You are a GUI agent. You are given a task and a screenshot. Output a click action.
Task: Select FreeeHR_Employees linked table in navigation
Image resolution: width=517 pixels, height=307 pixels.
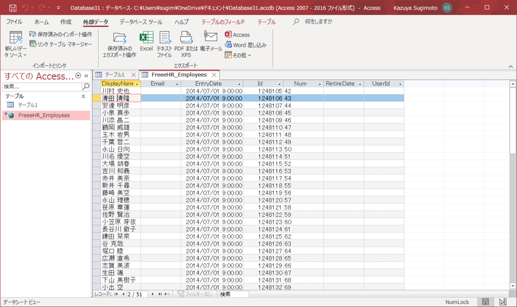pyautogui.click(x=44, y=115)
